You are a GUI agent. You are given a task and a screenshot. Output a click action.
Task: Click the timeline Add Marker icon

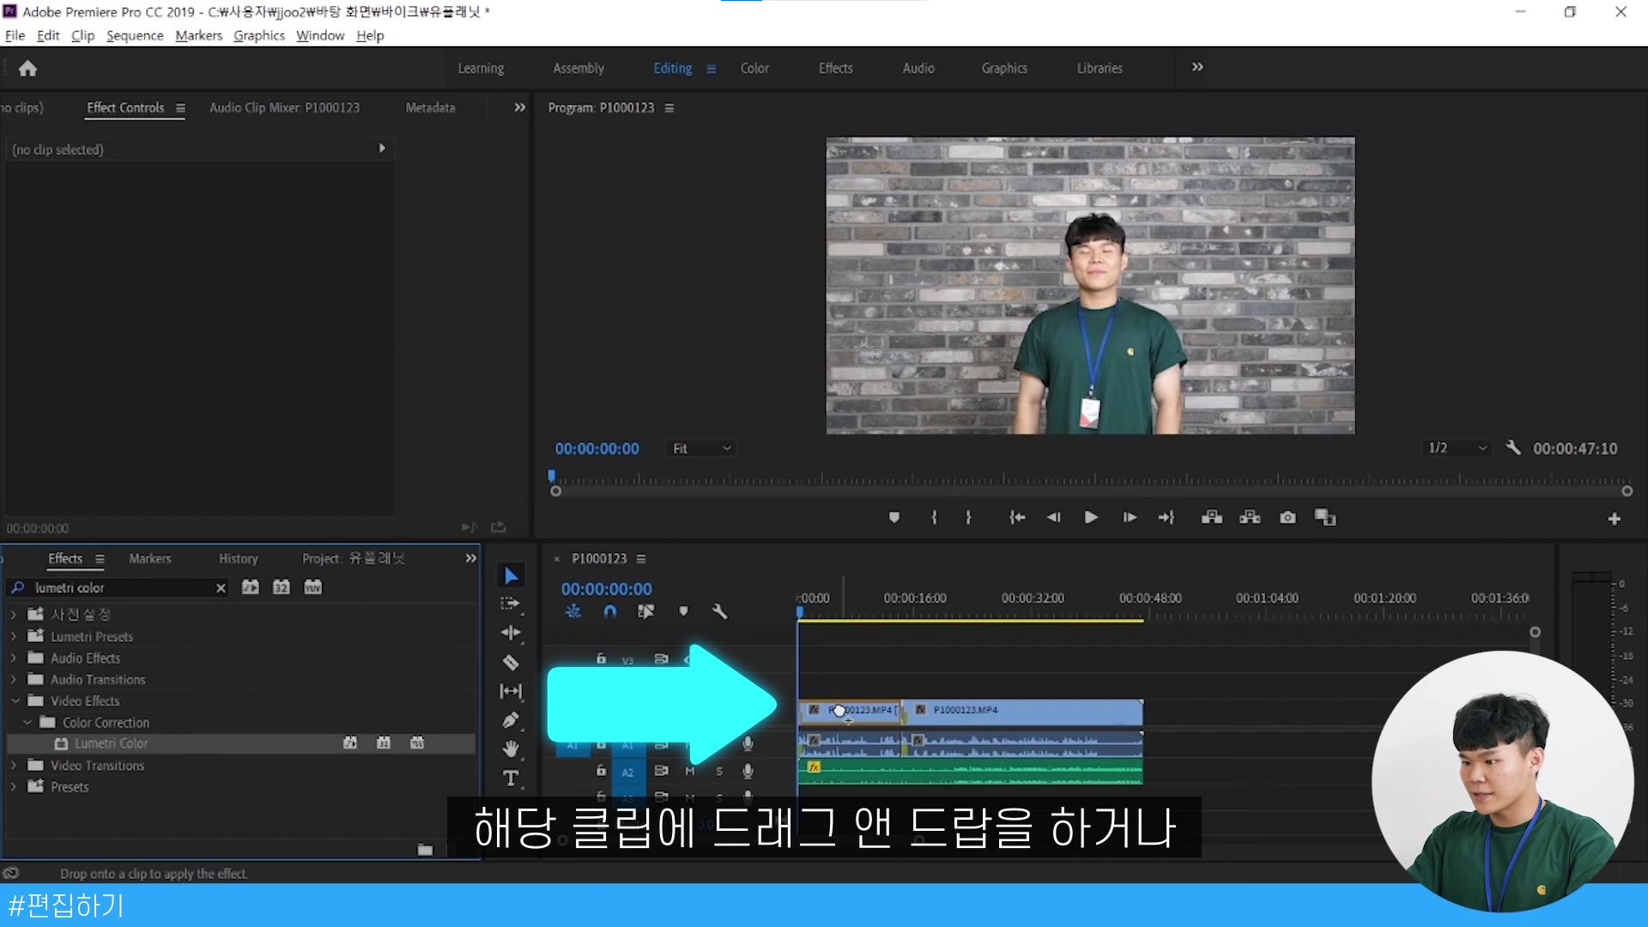pos(683,611)
